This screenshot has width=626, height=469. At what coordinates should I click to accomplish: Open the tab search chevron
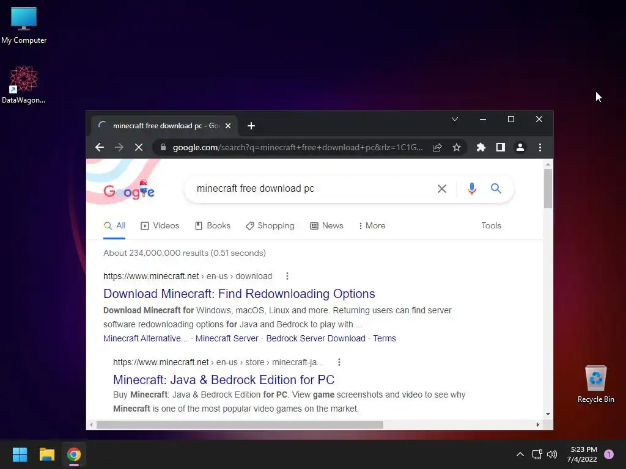[x=454, y=119]
